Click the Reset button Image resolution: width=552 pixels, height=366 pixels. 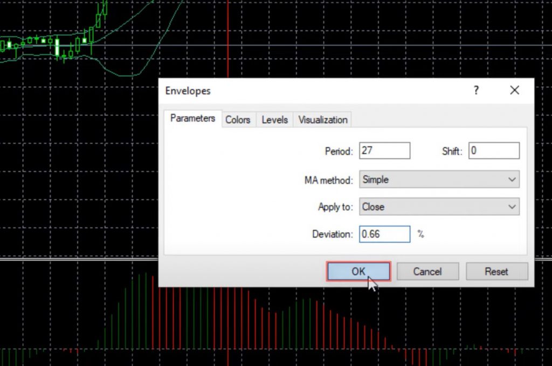496,271
